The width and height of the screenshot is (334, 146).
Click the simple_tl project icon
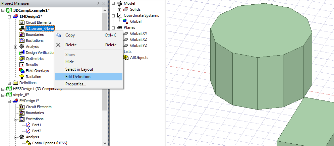coord(9,94)
